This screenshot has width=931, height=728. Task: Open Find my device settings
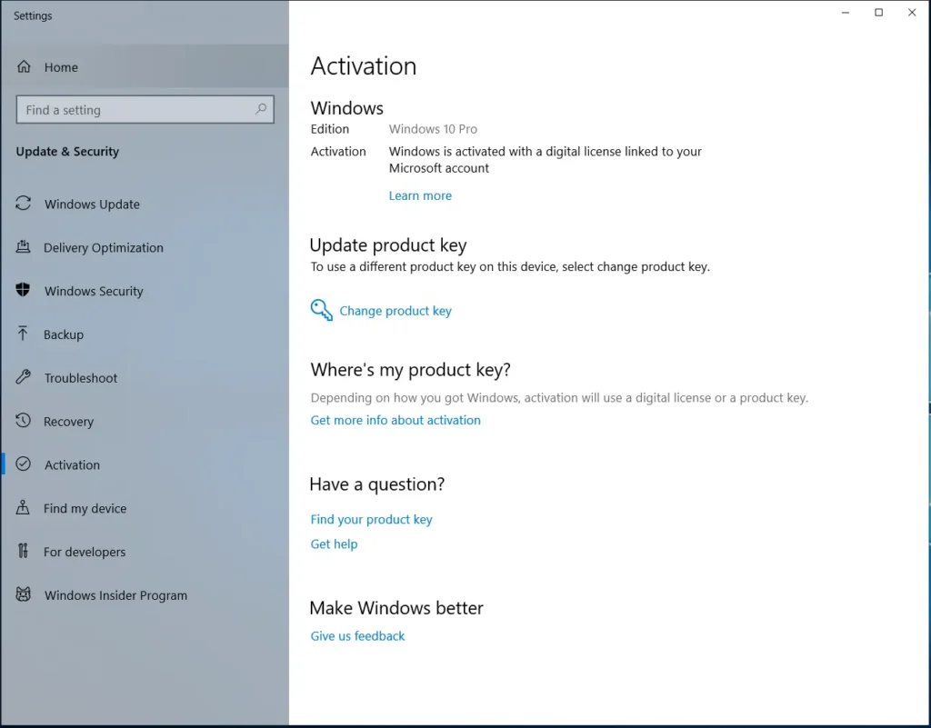(145, 508)
